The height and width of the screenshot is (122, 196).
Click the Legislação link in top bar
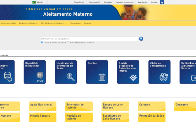click(x=142, y=2)
